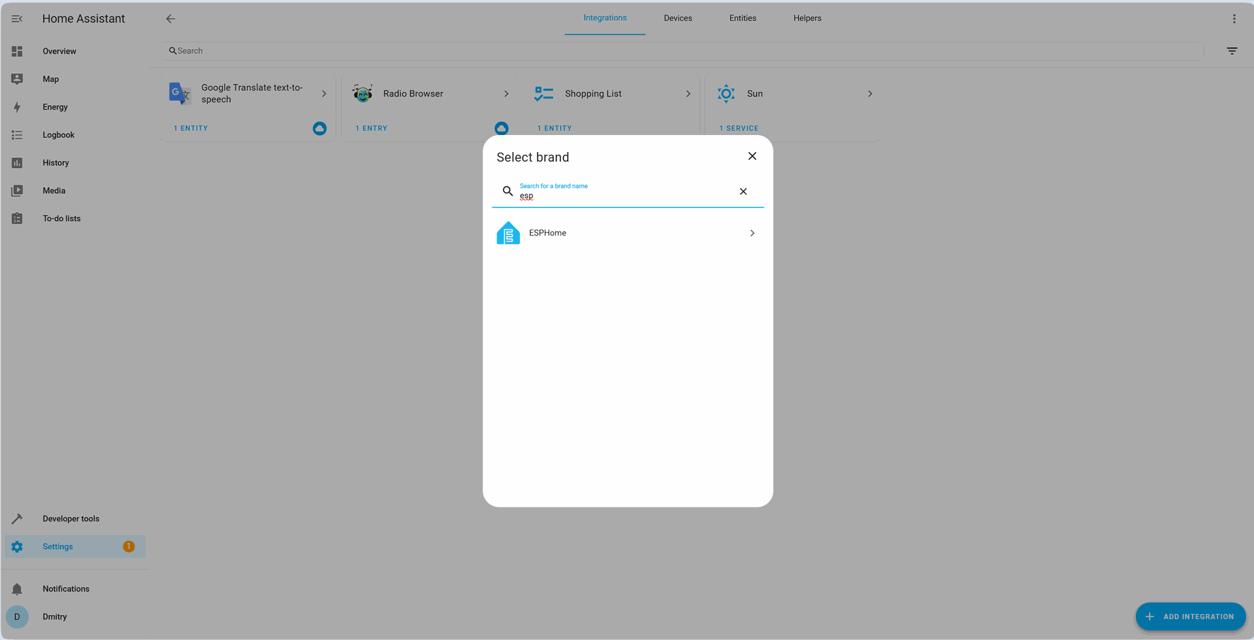Click the Settings notification badge

point(129,547)
